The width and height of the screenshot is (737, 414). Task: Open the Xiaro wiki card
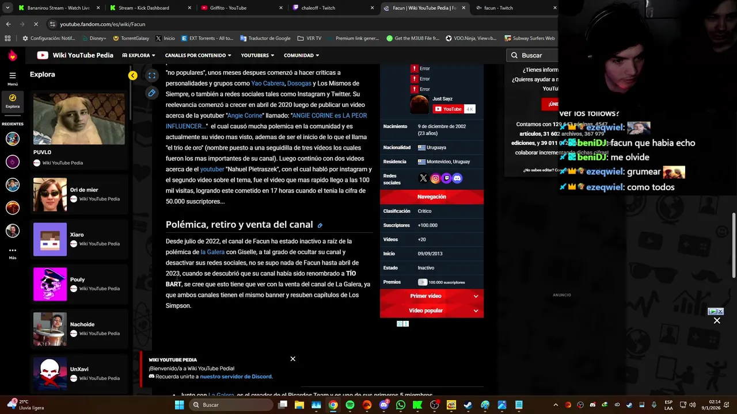[x=79, y=239]
